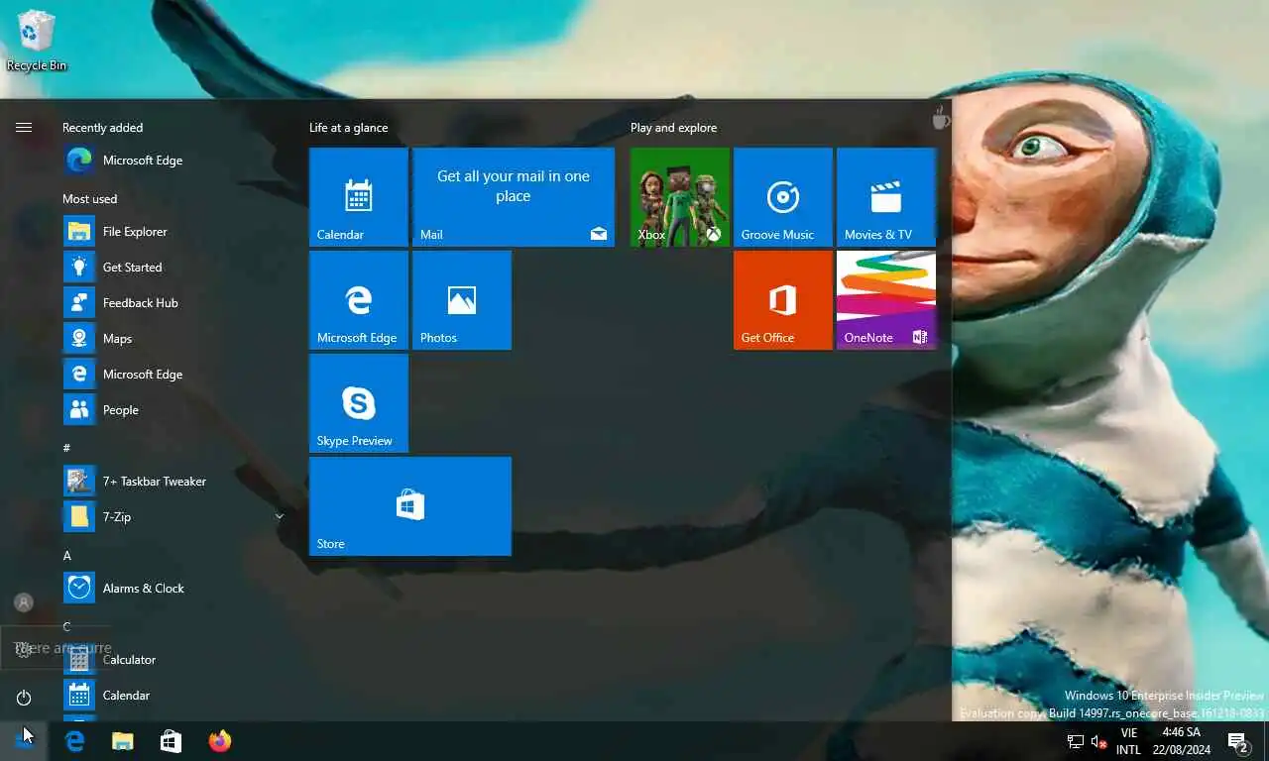Open the Movies & TV tile

click(886, 197)
